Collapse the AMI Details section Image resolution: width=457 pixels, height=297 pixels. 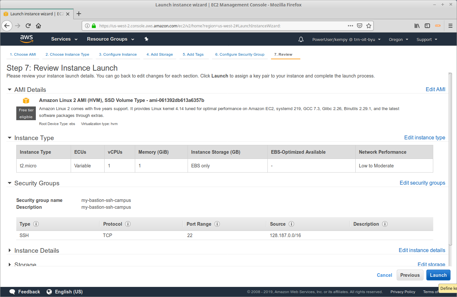click(9, 90)
